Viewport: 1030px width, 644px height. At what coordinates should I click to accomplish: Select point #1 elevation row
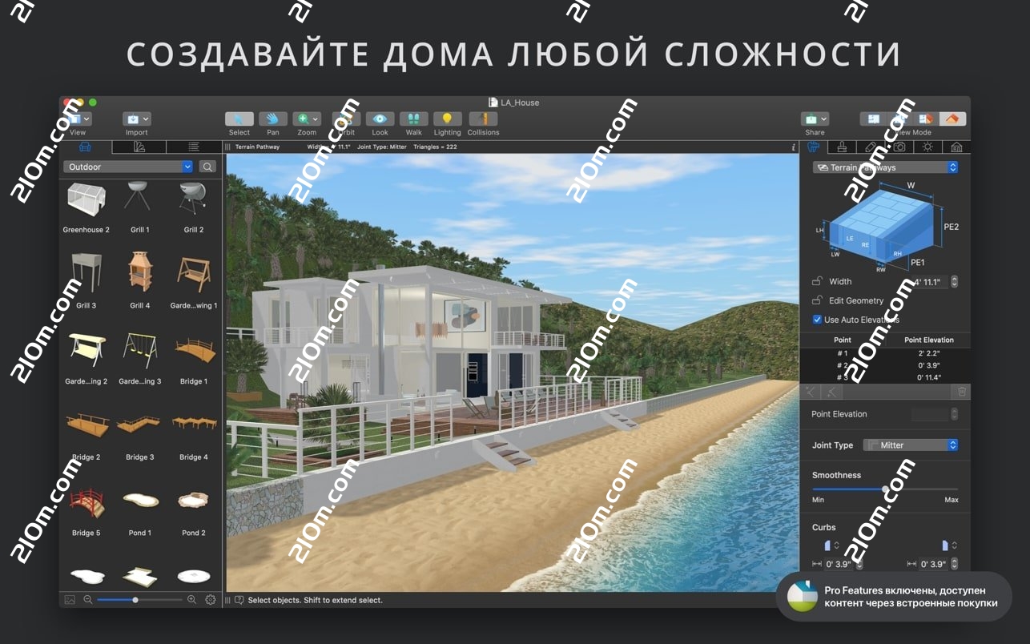pos(885,352)
